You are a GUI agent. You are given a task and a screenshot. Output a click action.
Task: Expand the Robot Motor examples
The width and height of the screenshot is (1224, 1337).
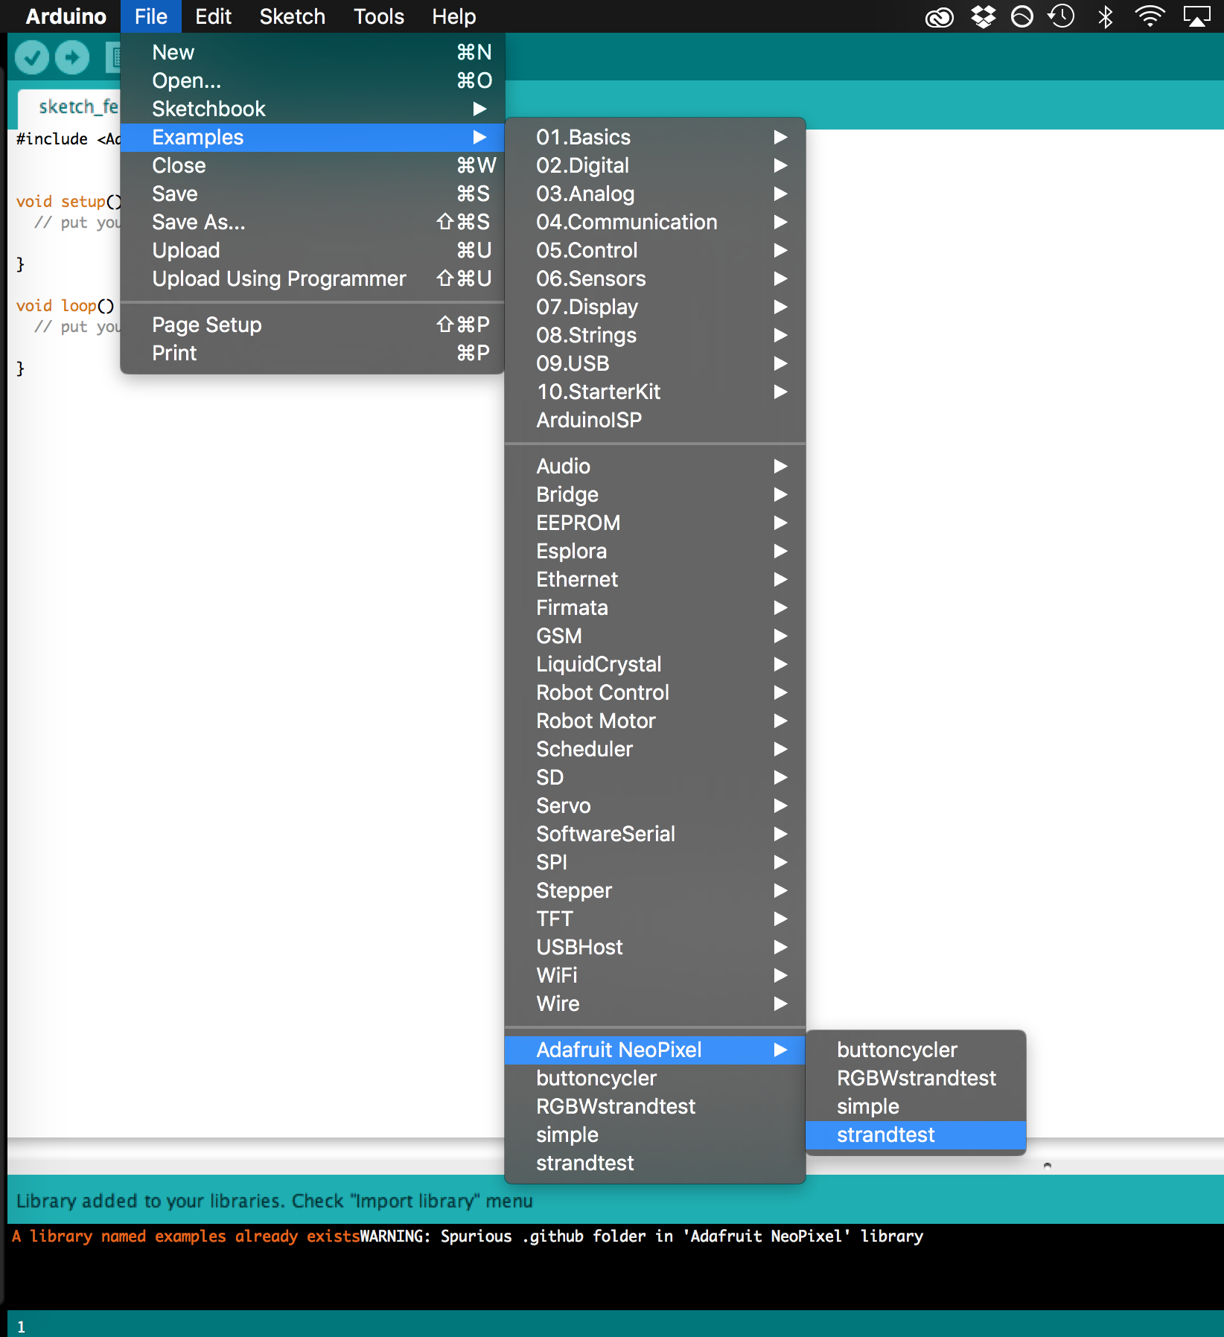pyautogui.click(x=655, y=721)
